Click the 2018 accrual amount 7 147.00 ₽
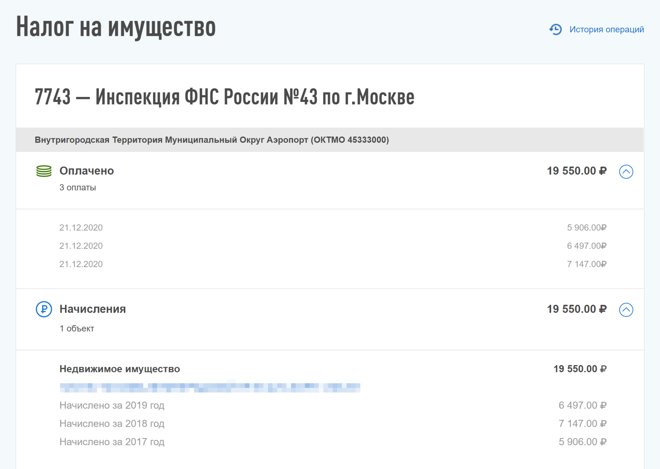Image resolution: width=660 pixels, height=469 pixels. tap(582, 423)
